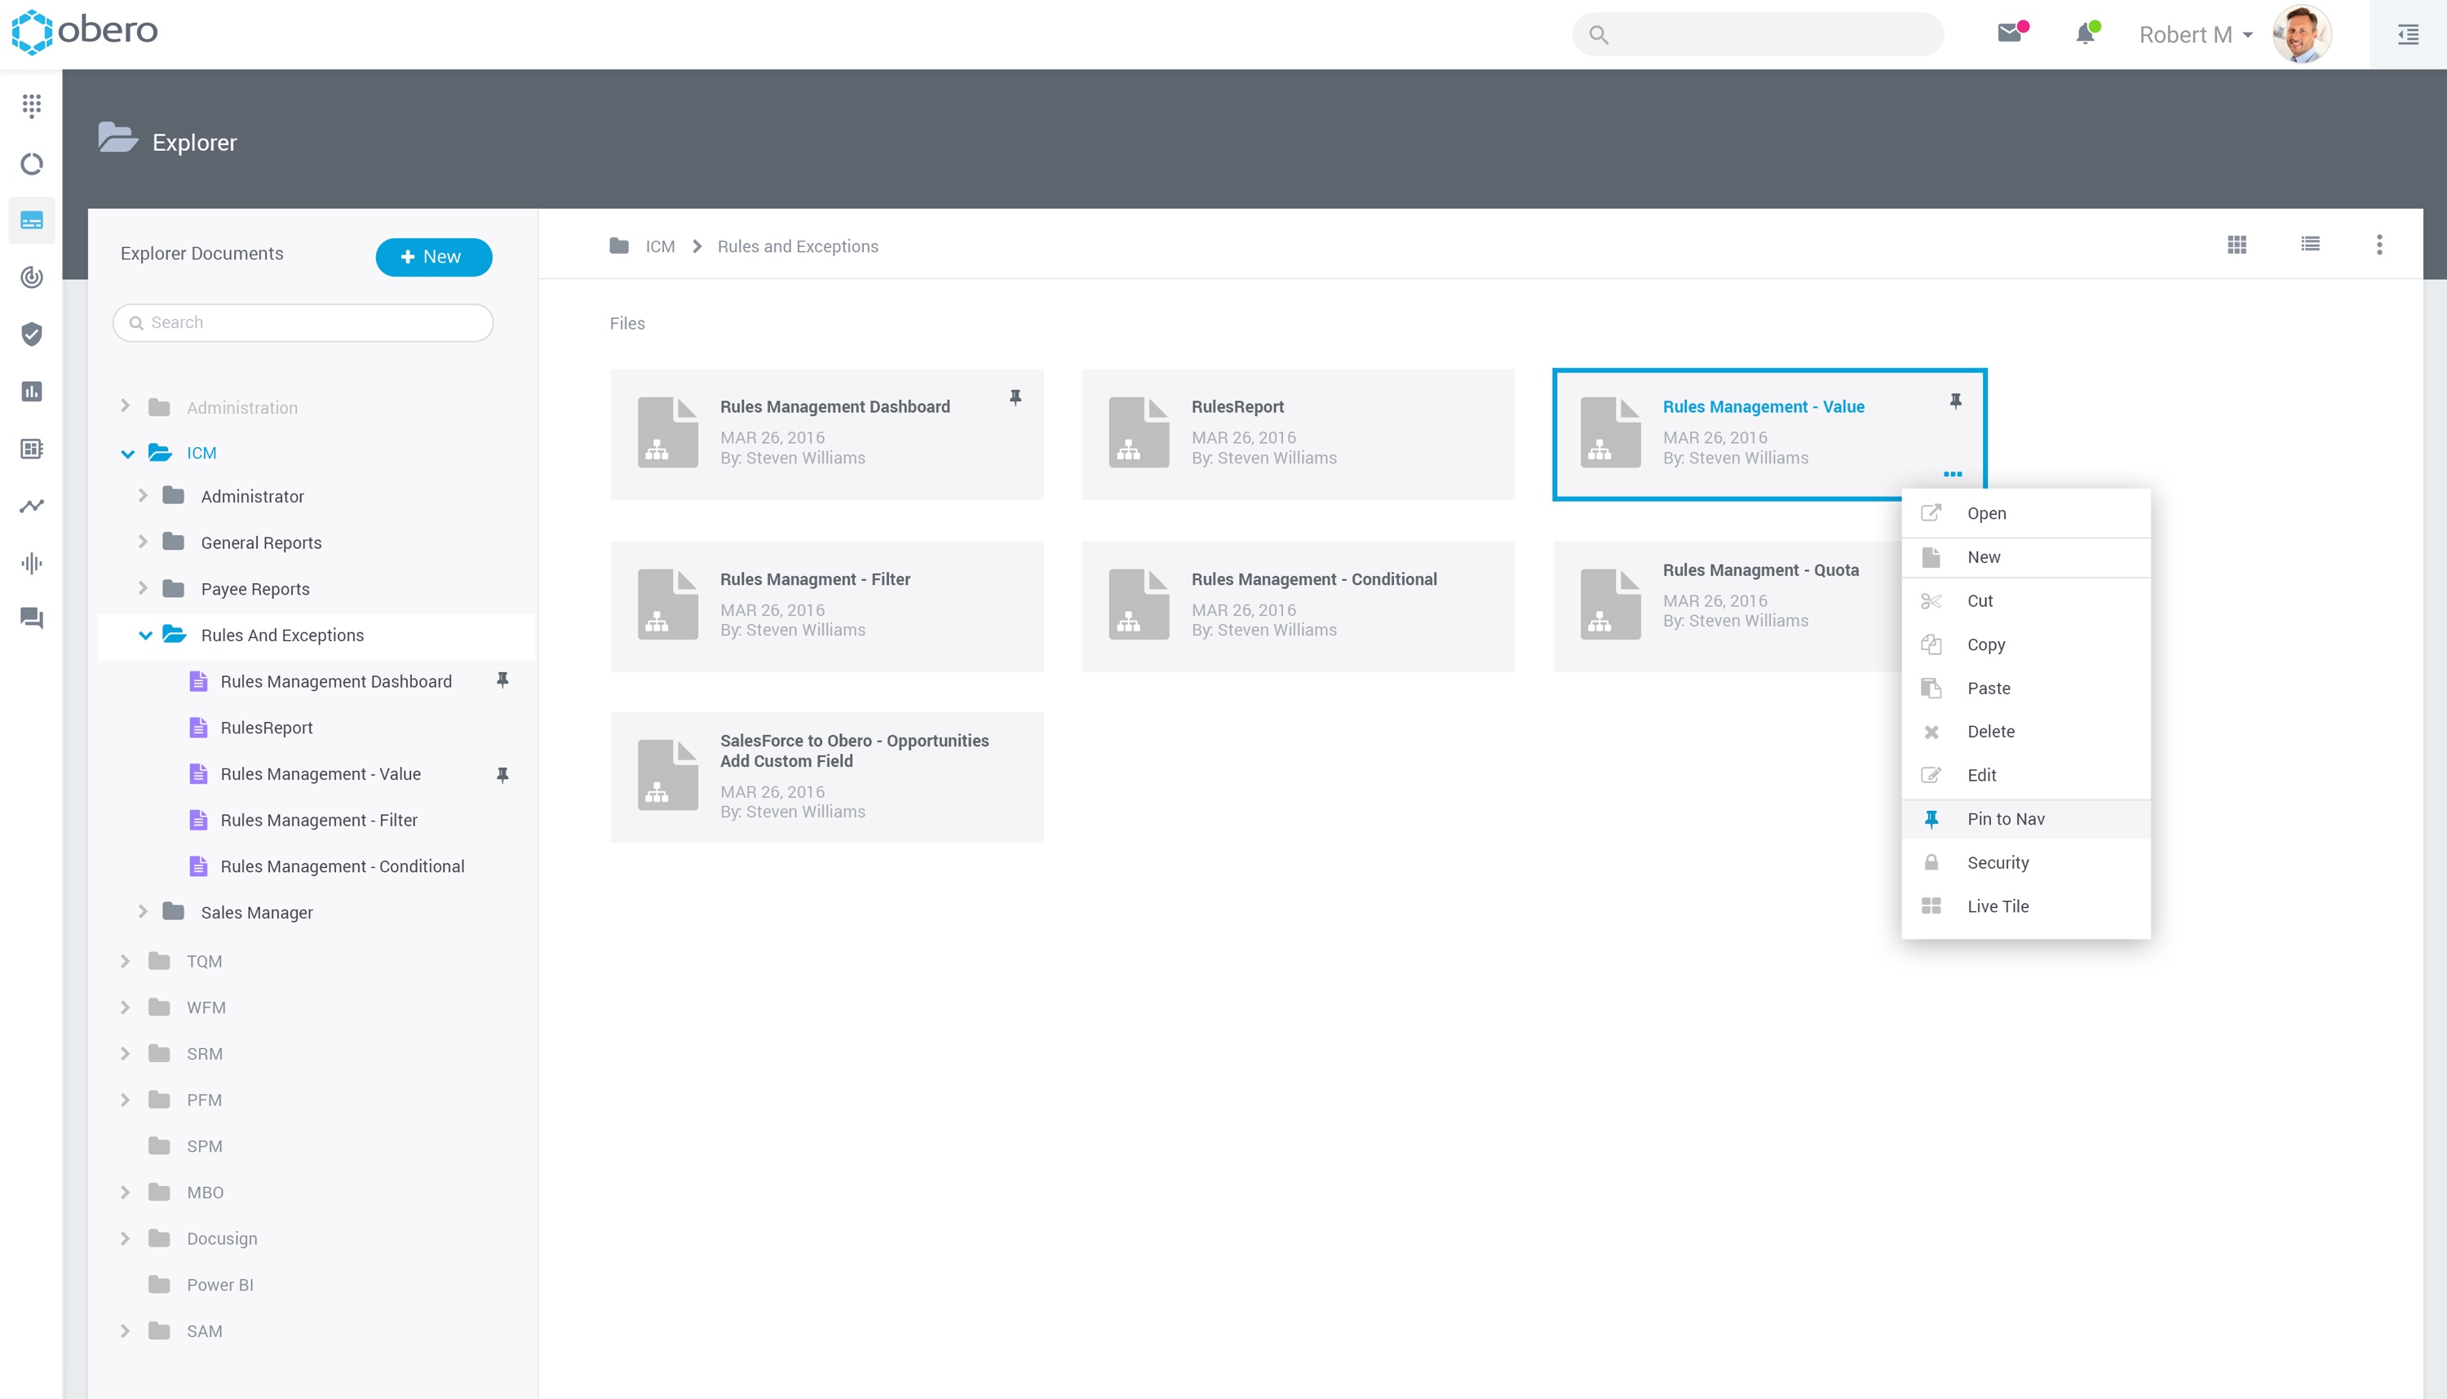Collapse the Rules And Exceptions folder

pos(146,635)
